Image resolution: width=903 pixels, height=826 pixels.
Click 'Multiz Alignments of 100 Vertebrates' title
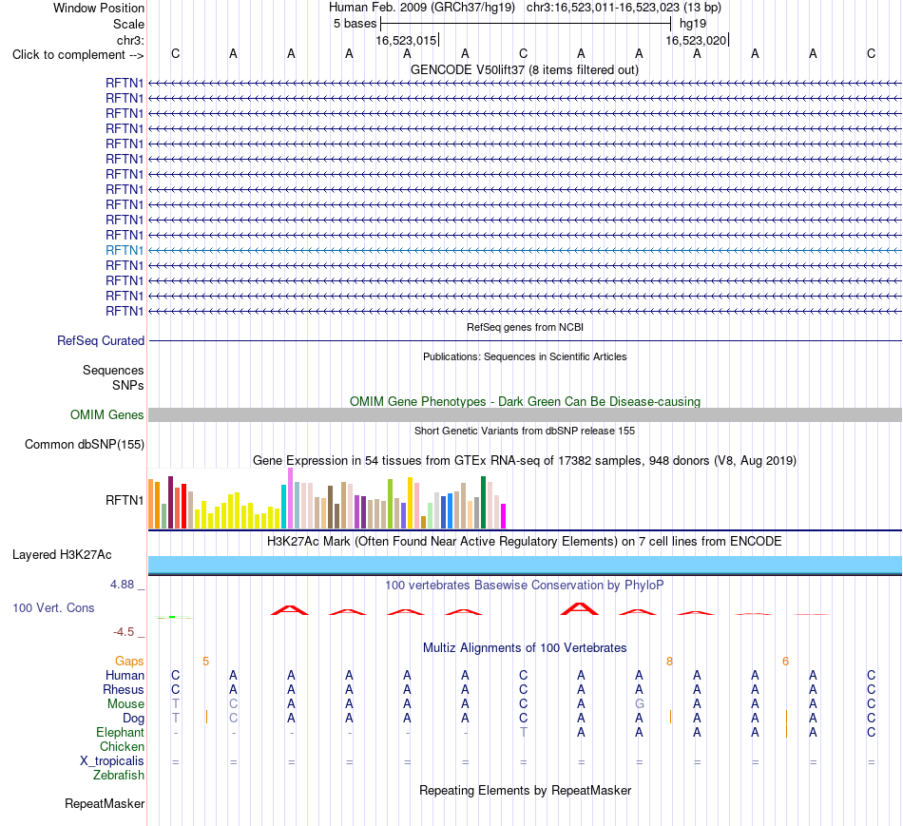pos(525,648)
